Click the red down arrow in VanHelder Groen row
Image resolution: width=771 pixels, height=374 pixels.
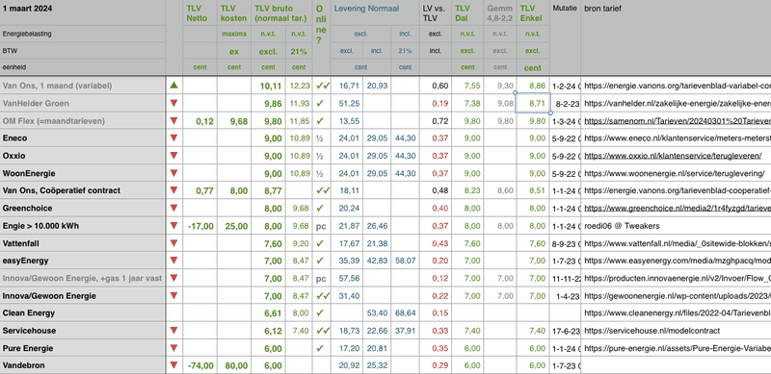(x=173, y=103)
